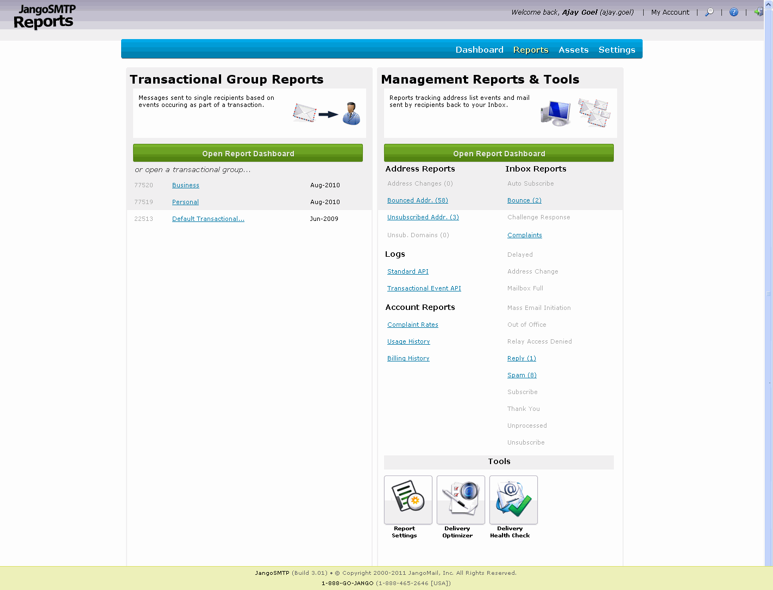
Task: Click the Mass Email Initiation entry
Action: pos(539,308)
